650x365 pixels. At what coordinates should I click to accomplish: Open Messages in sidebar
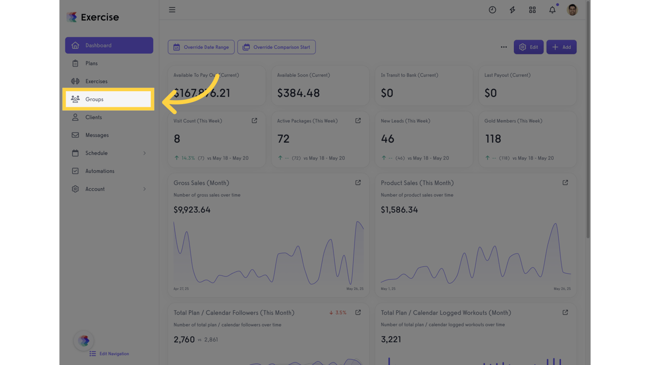click(109, 135)
